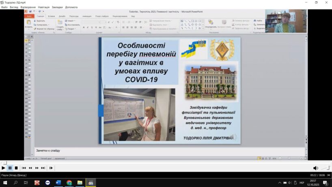Expand the hidden system tray icons
Viewport: 332px width, 187px height.
click(x=279, y=183)
